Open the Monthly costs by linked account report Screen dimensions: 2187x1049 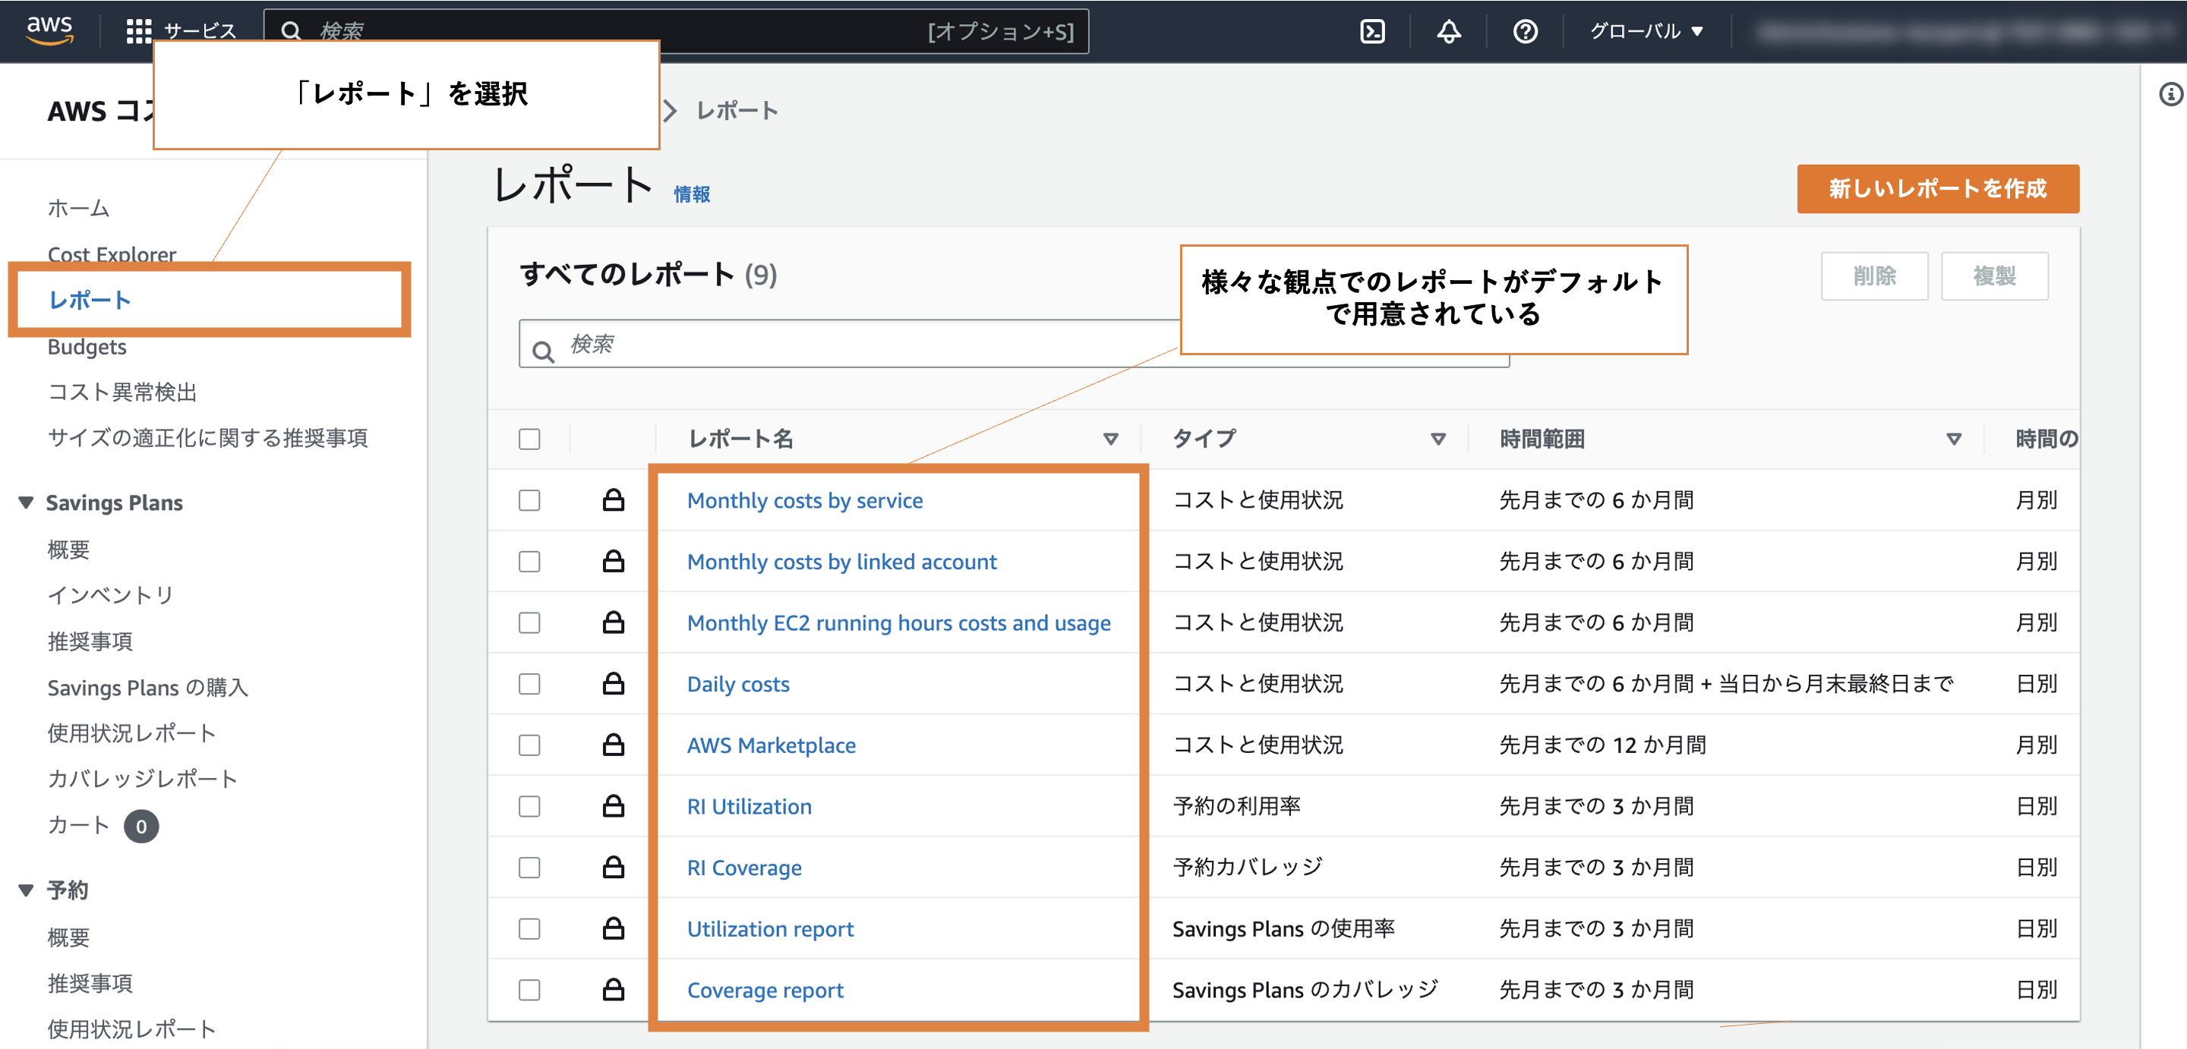(x=841, y=562)
